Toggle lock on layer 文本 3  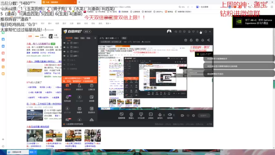coord(68,47)
